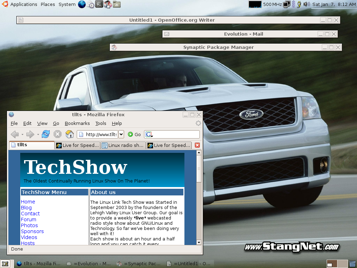Click the Firefox Forward arrow button
The image size is (357, 268).
click(30, 134)
